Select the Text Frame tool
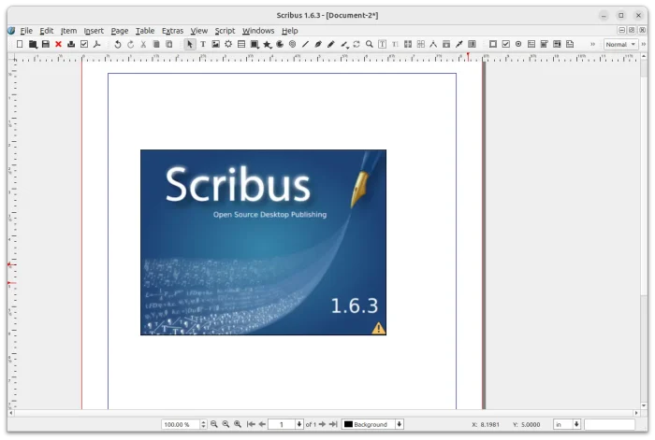This screenshot has height=440, width=655. [x=203, y=44]
